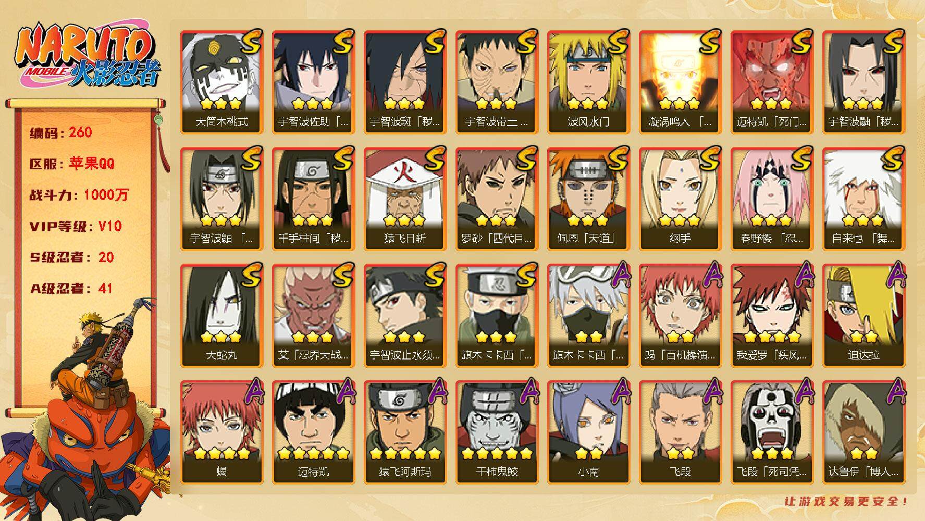
Task: Click the S级忍者: 20 text
Action: (x=72, y=257)
